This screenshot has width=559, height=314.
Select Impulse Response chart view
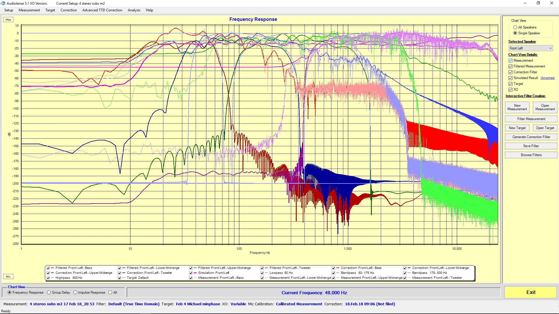[x=75, y=292]
